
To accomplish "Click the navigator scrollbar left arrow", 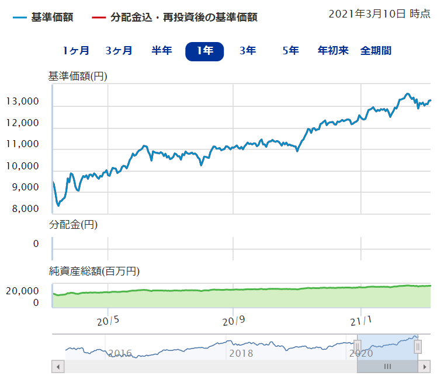I will tap(57, 367).
